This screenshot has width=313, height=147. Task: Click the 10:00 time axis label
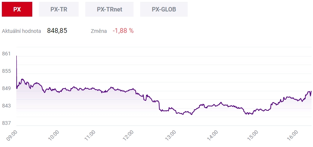[x=53, y=136]
